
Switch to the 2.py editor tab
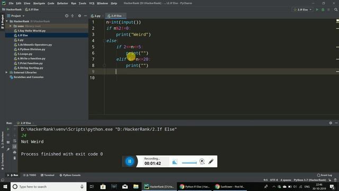(x=96, y=16)
